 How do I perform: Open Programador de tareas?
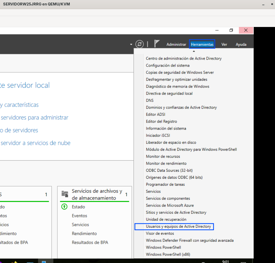point(165,185)
